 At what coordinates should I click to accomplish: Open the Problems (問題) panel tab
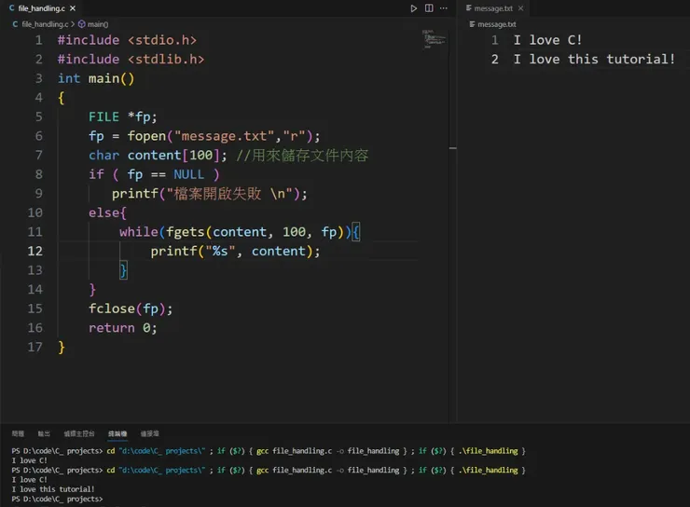pyautogui.click(x=18, y=433)
